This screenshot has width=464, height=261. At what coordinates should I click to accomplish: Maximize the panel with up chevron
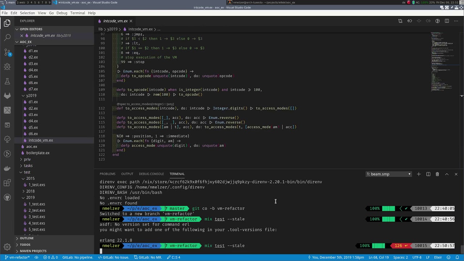[x=447, y=174]
